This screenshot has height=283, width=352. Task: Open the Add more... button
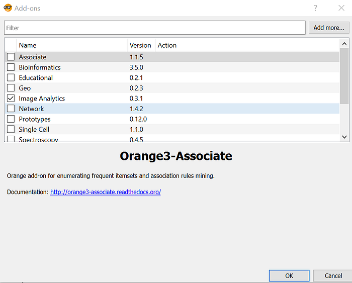click(329, 28)
